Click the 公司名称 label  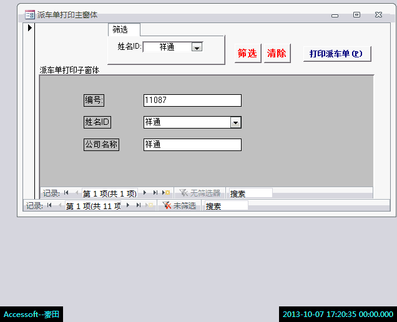click(x=101, y=145)
